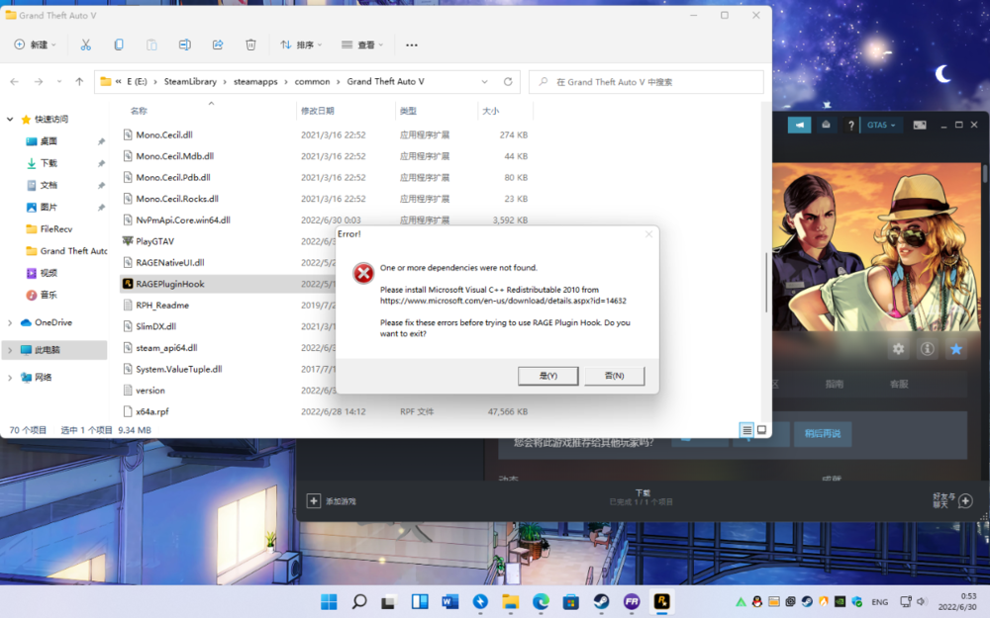Viewport: 990px width, 618px height.
Task: Open the GTA5 dropdown in Steam titlebar
Action: pyautogui.click(x=881, y=127)
